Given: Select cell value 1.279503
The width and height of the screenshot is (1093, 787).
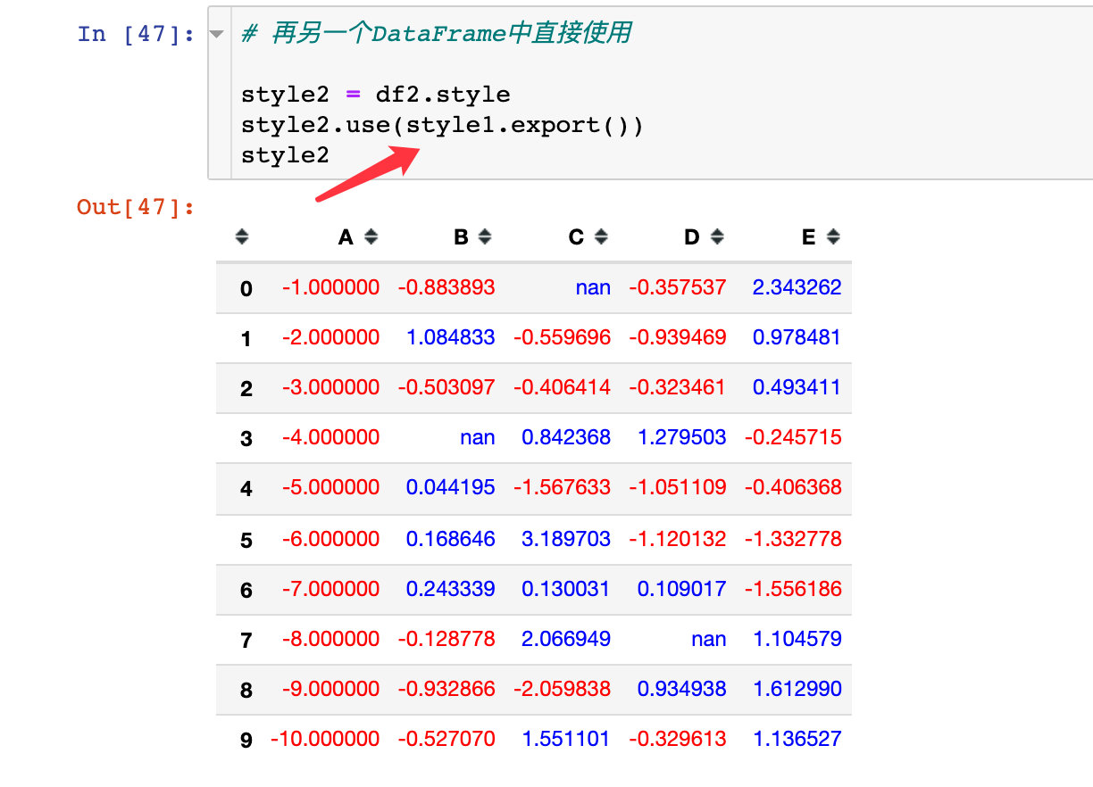Looking at the screenshot, I should [x=682, y=437].
